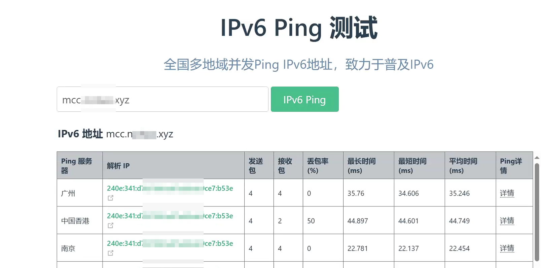
Task: Click the table scrollbar up arrow
Action: [537, 158]
